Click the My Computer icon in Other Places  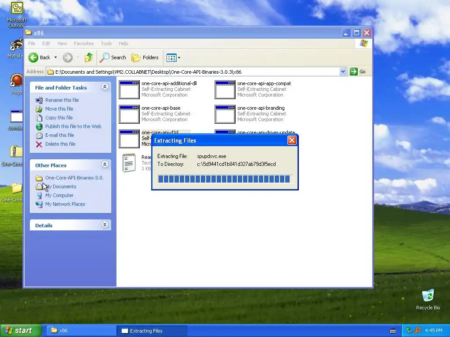[x=39, y=195]
